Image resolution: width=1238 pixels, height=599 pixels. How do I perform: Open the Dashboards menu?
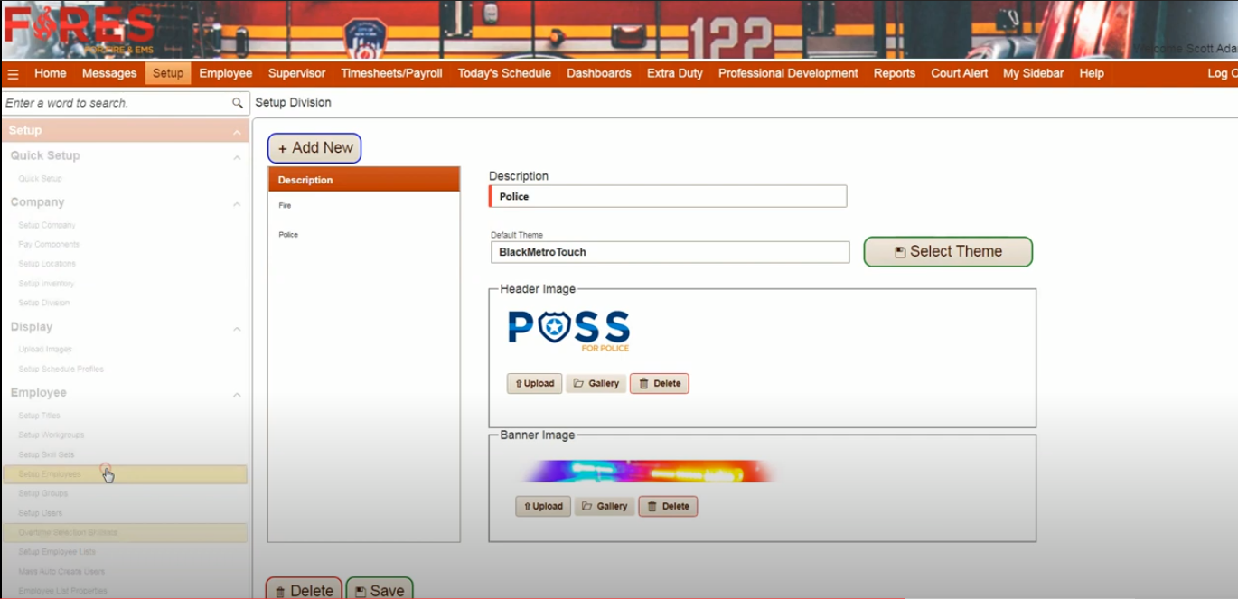[599, 73]
